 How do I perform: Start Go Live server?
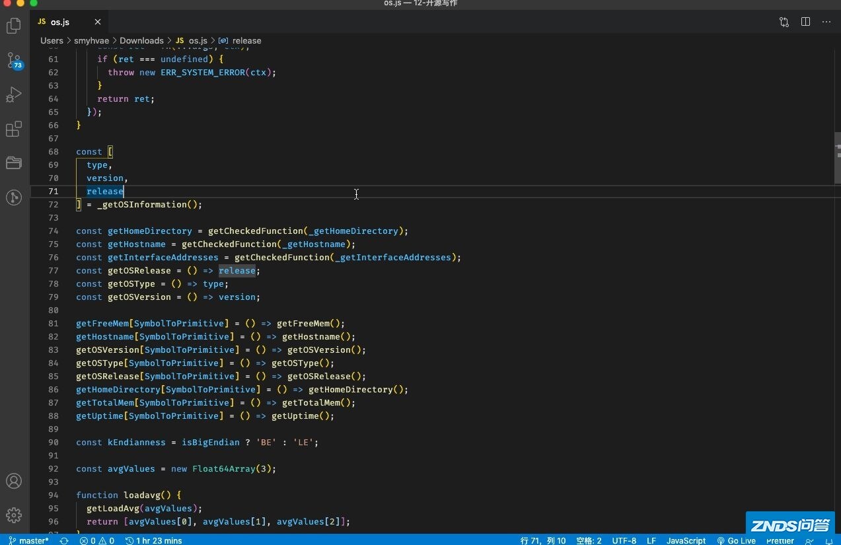tap(736, 540)
